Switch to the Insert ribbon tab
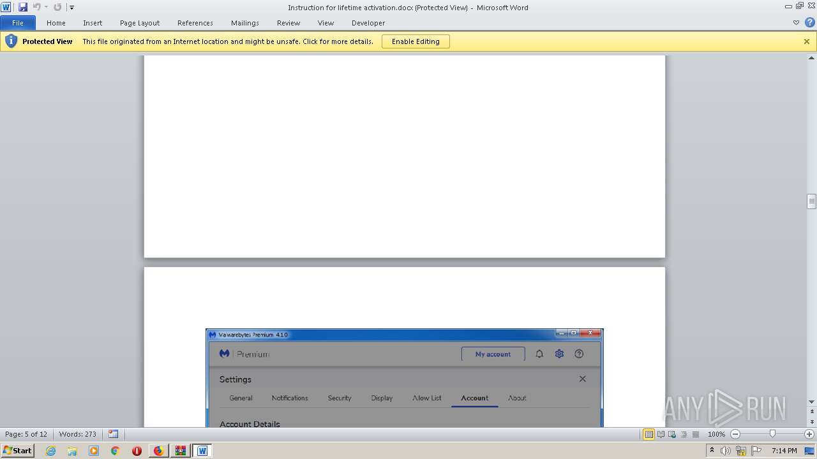The image size is (817, 459). [x=93, y=23]
